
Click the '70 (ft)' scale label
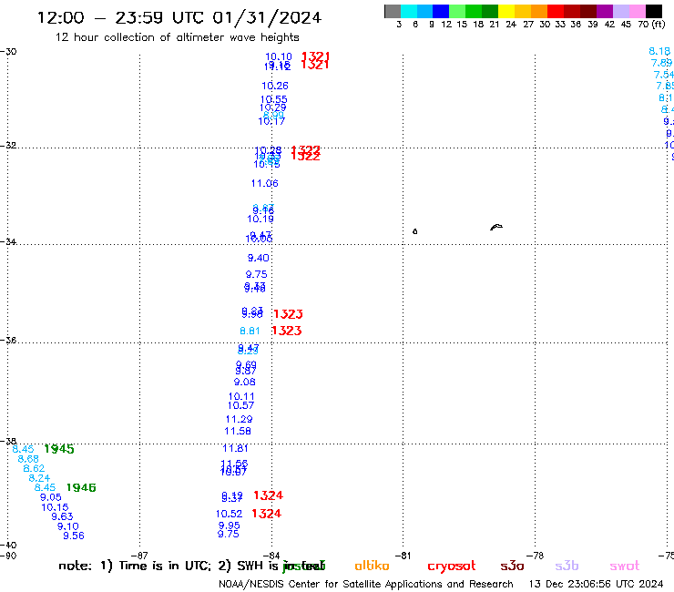tap(651, 24)
